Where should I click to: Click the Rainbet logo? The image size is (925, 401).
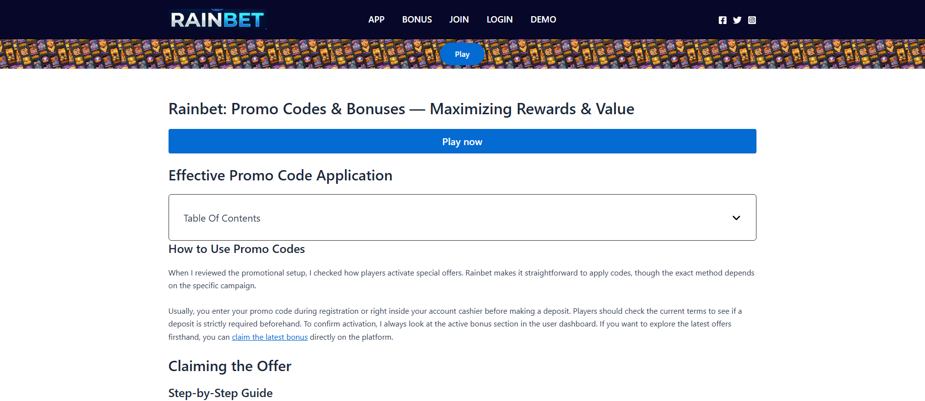[218, 19]
